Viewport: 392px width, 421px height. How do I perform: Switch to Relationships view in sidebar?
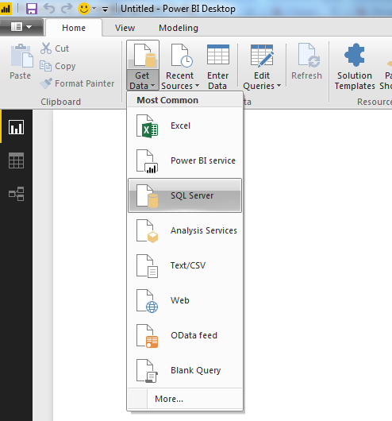click(16, 194)
